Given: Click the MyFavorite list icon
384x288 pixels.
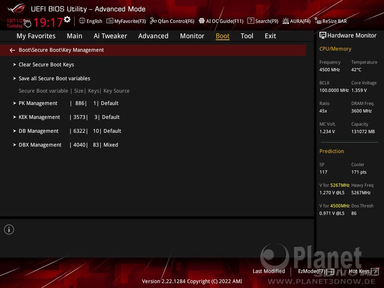Looking at the screenshot, I should click(x=110, y=21).
